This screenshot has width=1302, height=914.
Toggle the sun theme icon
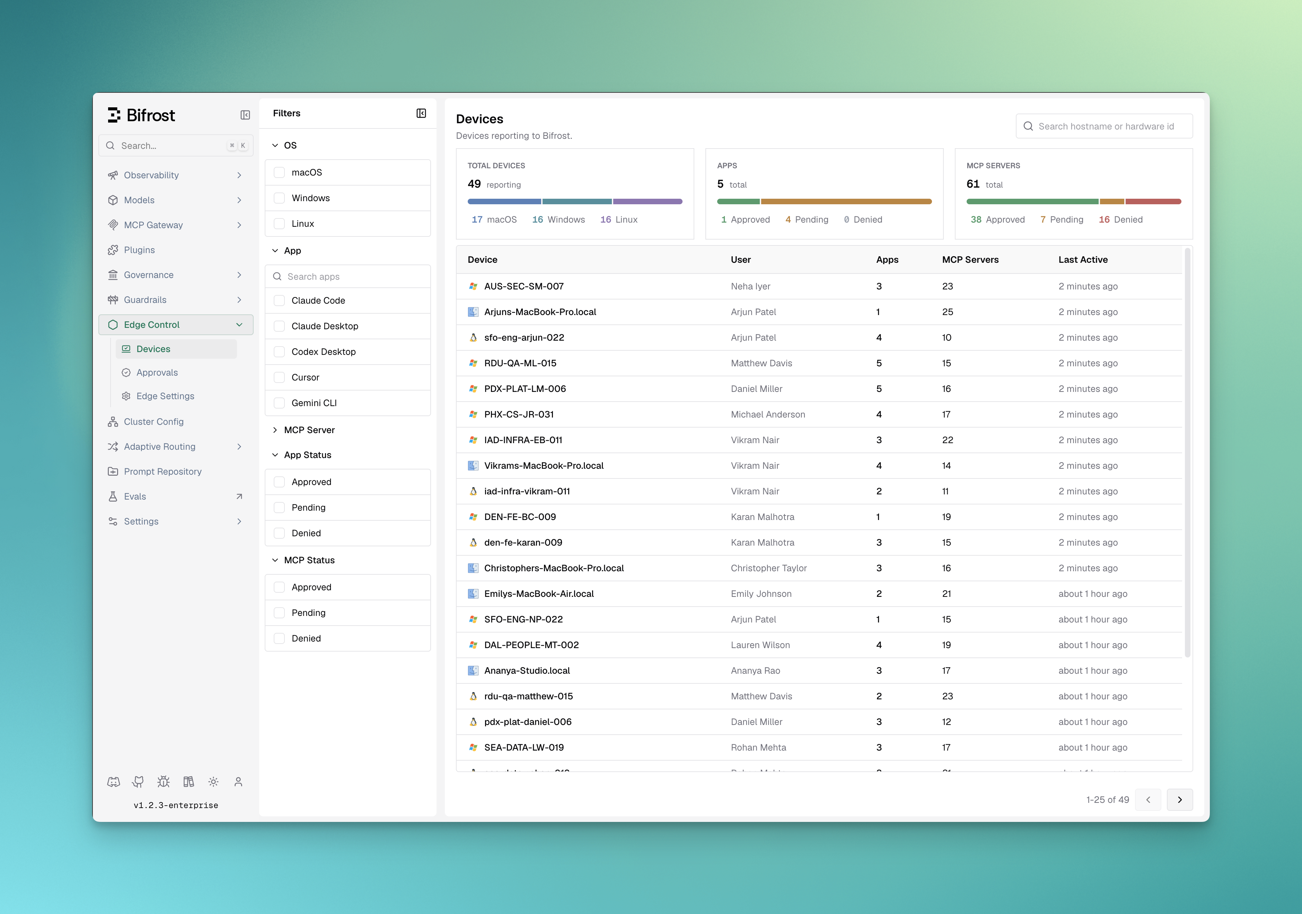213,782
